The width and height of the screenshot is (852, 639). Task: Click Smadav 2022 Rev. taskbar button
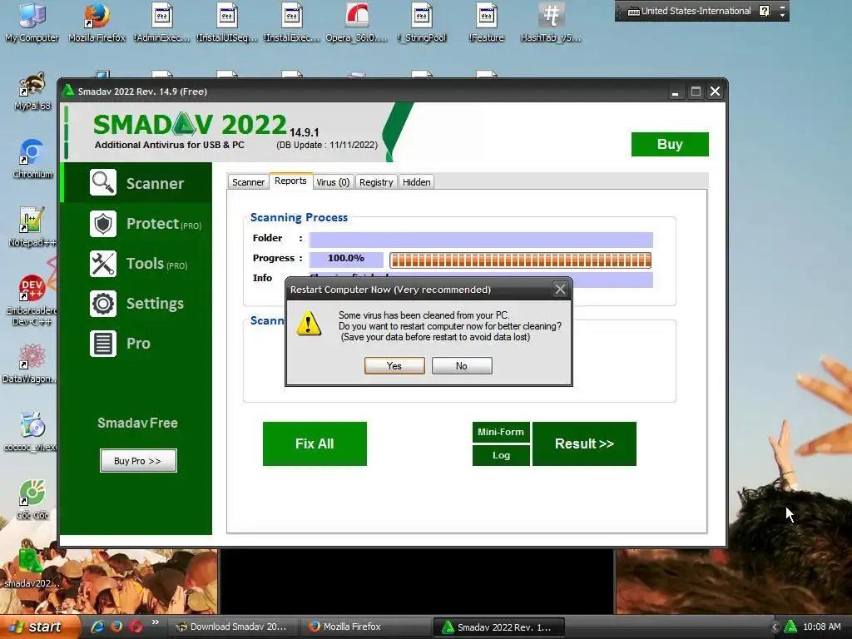(x=499, y=627)
